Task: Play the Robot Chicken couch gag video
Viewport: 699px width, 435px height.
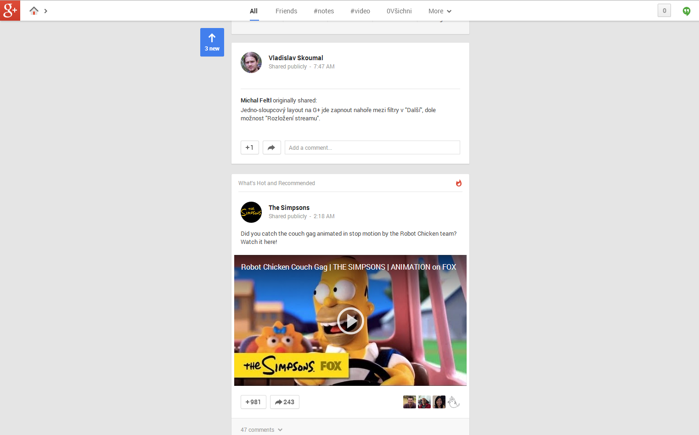Action: 350,321
